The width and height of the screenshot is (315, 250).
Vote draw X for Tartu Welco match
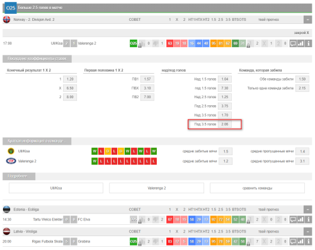[264, 220]
